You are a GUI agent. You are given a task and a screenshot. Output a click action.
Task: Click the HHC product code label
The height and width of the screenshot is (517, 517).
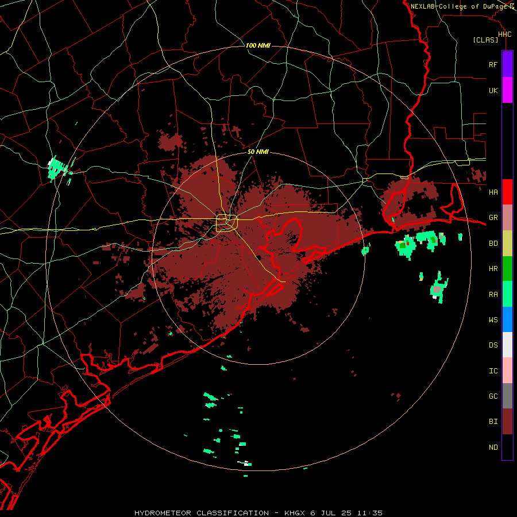pos(504,34)
